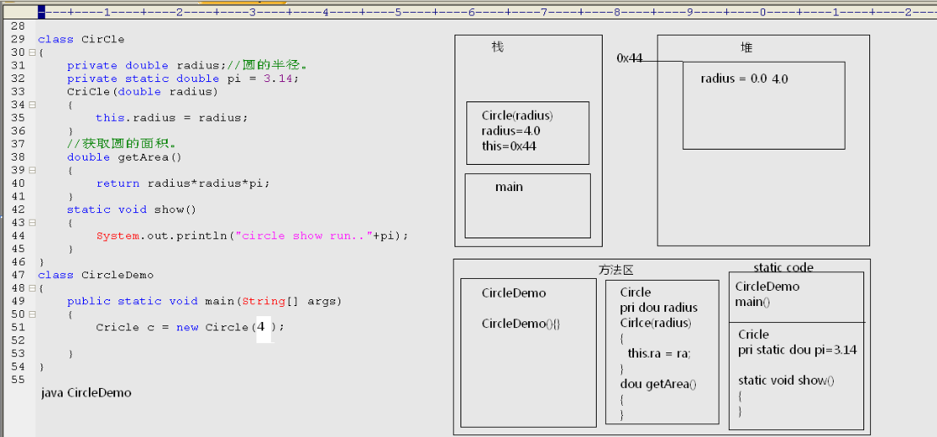
Task: Click the blue column marker on the ruler
Action: coord(42,12)
